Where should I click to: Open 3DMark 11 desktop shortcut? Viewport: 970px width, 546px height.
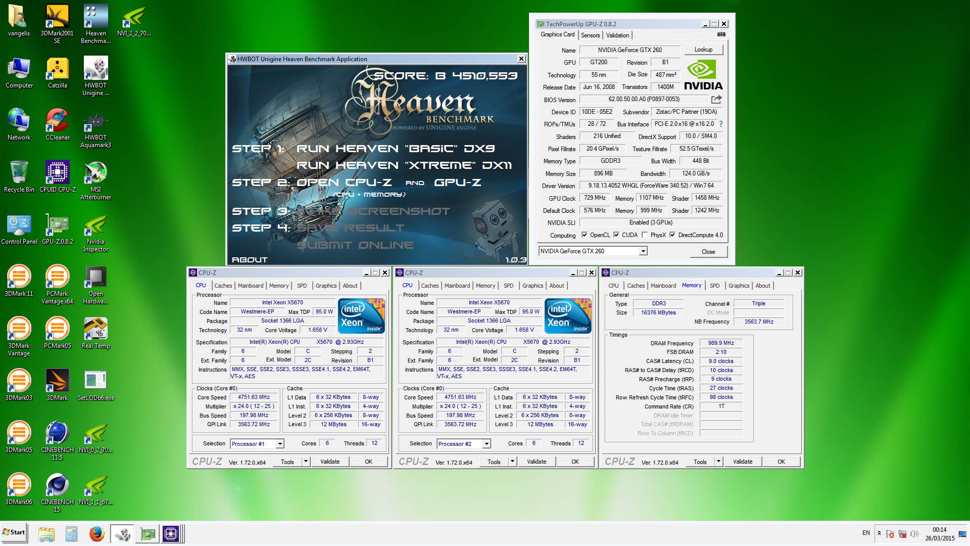19,281
